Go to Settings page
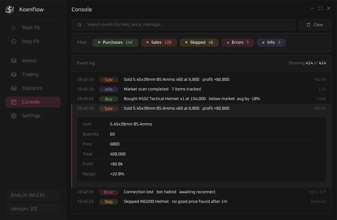Screen dimensions: 337x220 coord(33,116)
